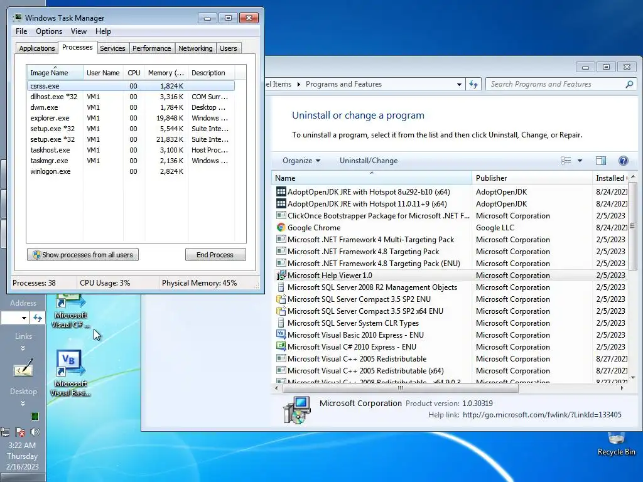Viewport: 643px width, 482px height.
Task: Select the dllhost.exe *32 process row
Action: click(131, 97)
